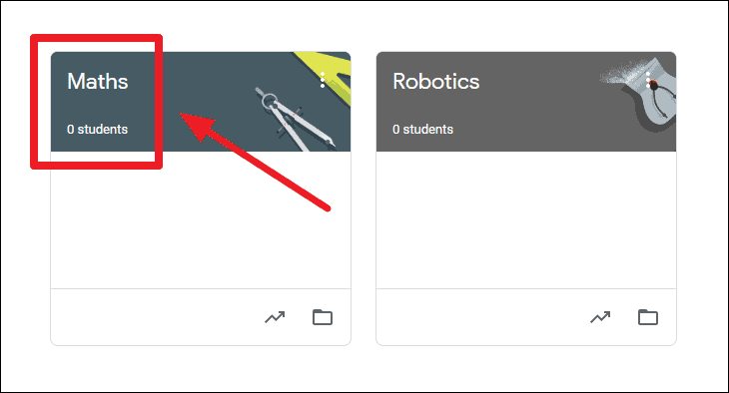
Task: Click the empty body of Maths card
Action: click(201, 219)
